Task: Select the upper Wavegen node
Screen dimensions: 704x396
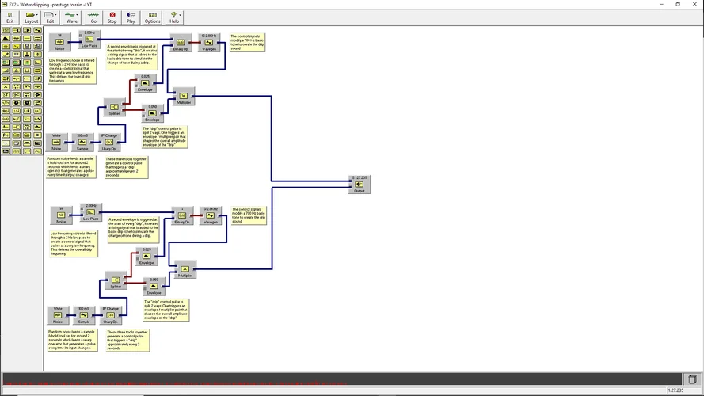Action: (x=209, y=43)
